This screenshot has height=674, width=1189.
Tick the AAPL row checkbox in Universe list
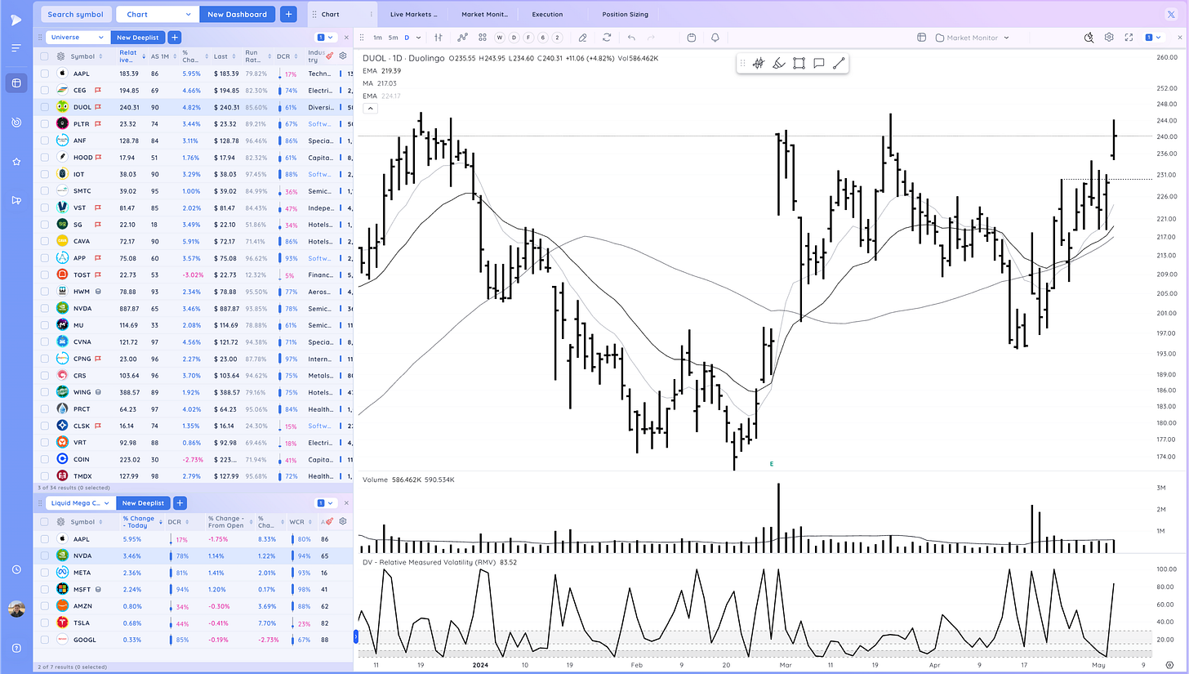click(45, 74)
